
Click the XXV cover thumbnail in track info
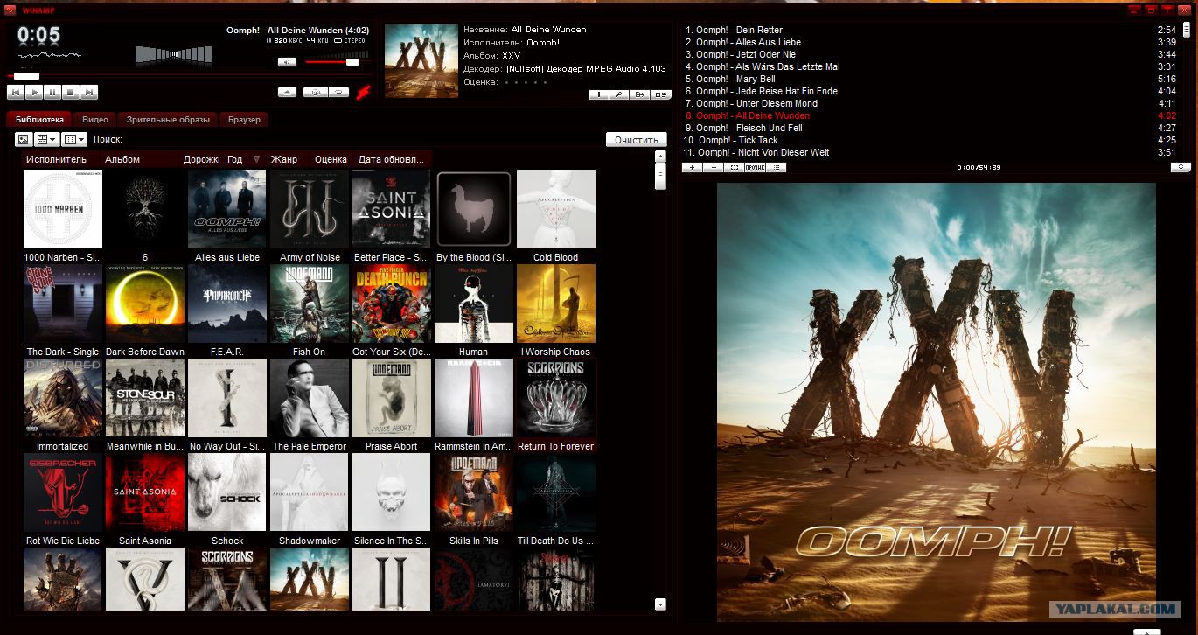click(x=421, y=60)
